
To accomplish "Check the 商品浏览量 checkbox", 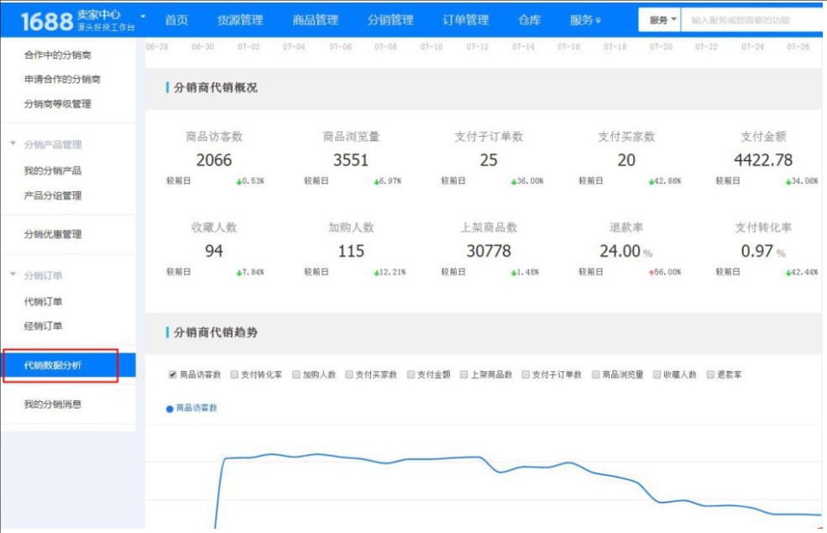I will coord(595,374).
